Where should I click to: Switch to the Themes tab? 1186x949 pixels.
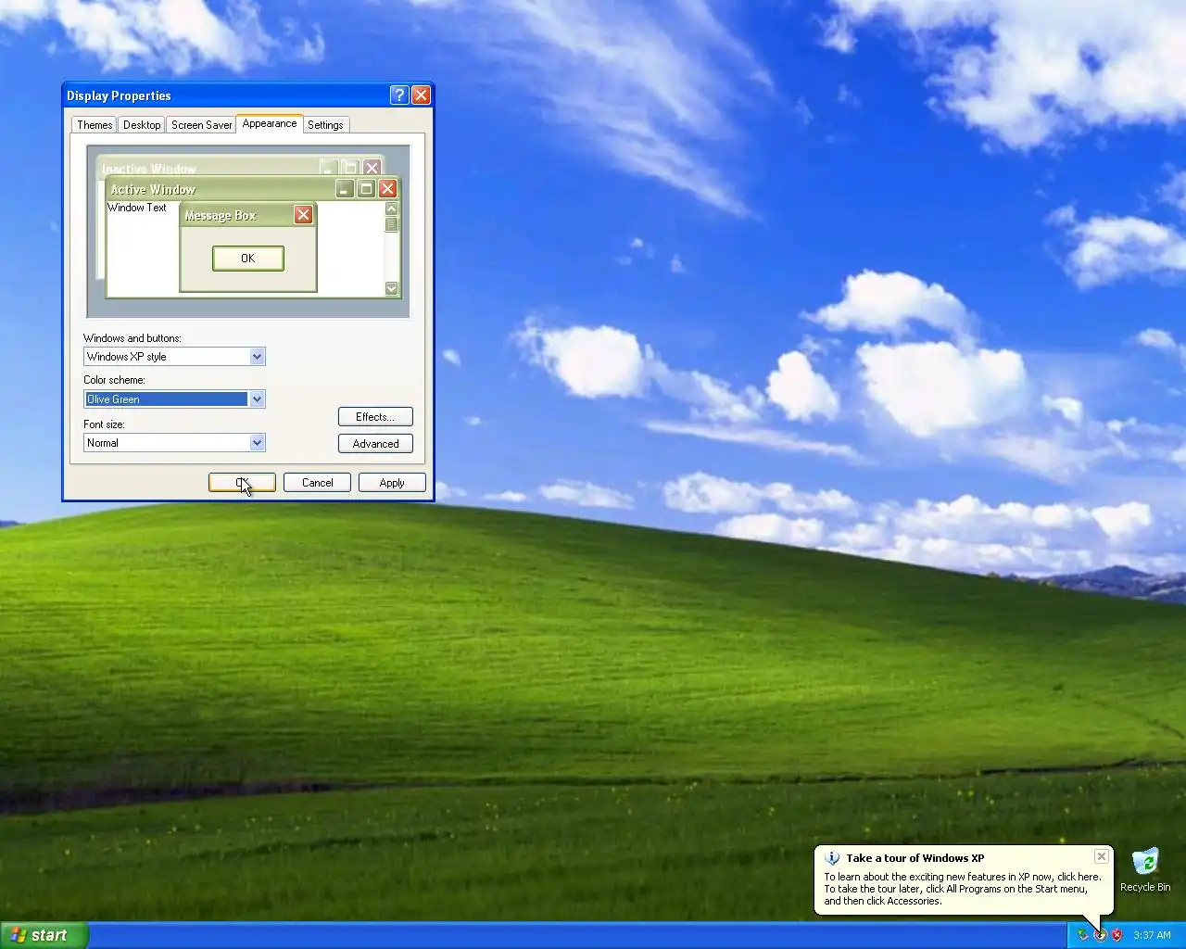[x=95, y=125]
